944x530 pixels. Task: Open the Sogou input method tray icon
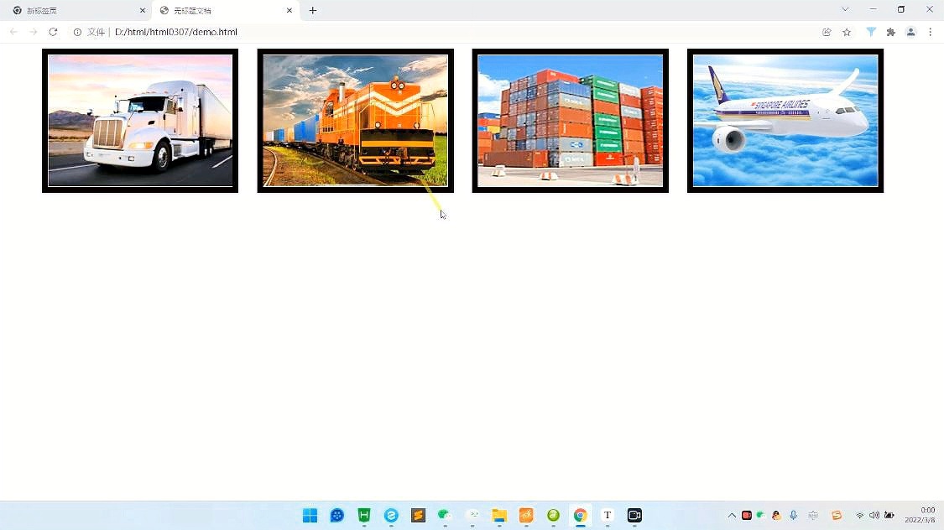(837, 516)
